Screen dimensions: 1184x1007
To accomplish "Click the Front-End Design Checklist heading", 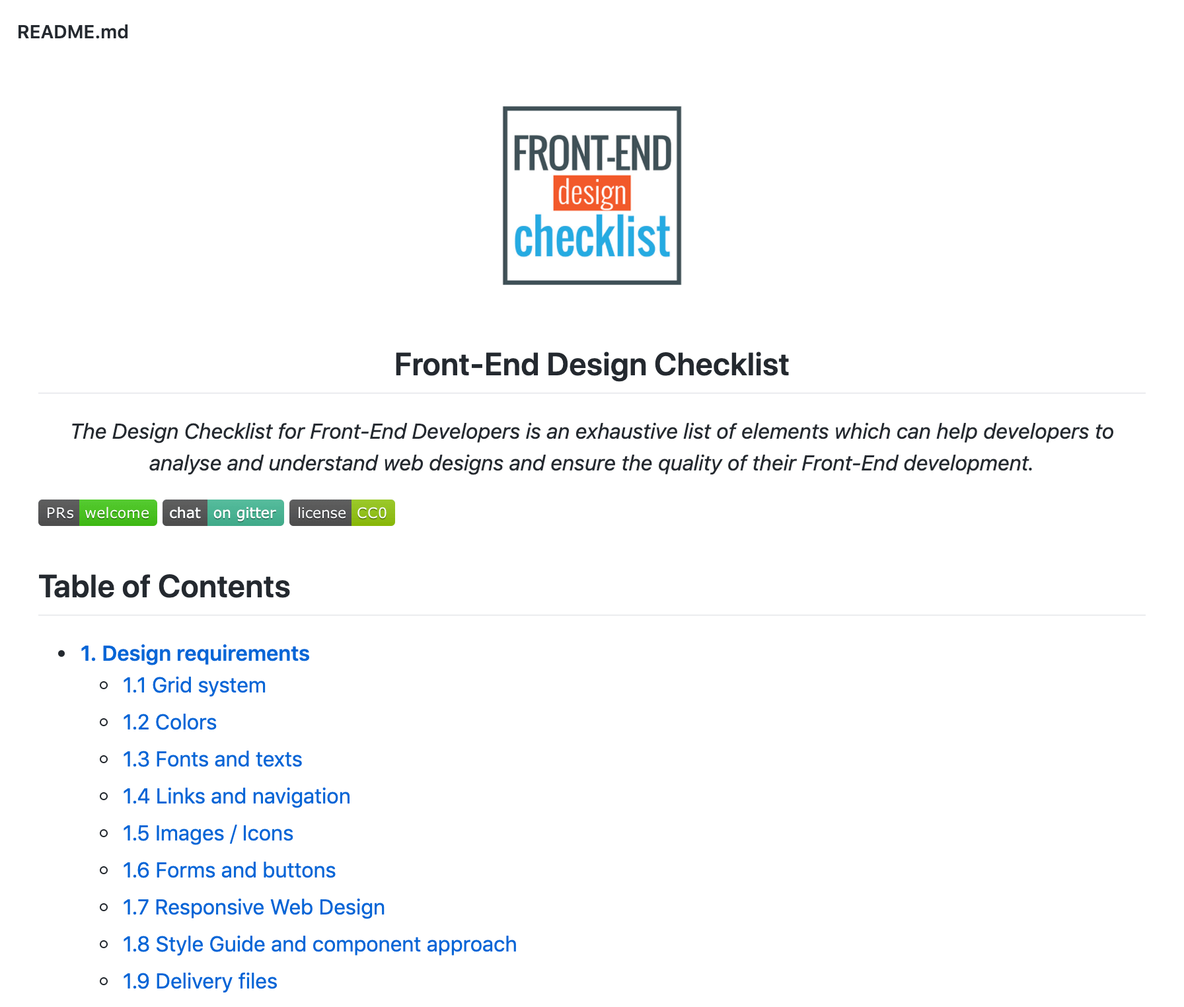I will (x=591, y=365).
